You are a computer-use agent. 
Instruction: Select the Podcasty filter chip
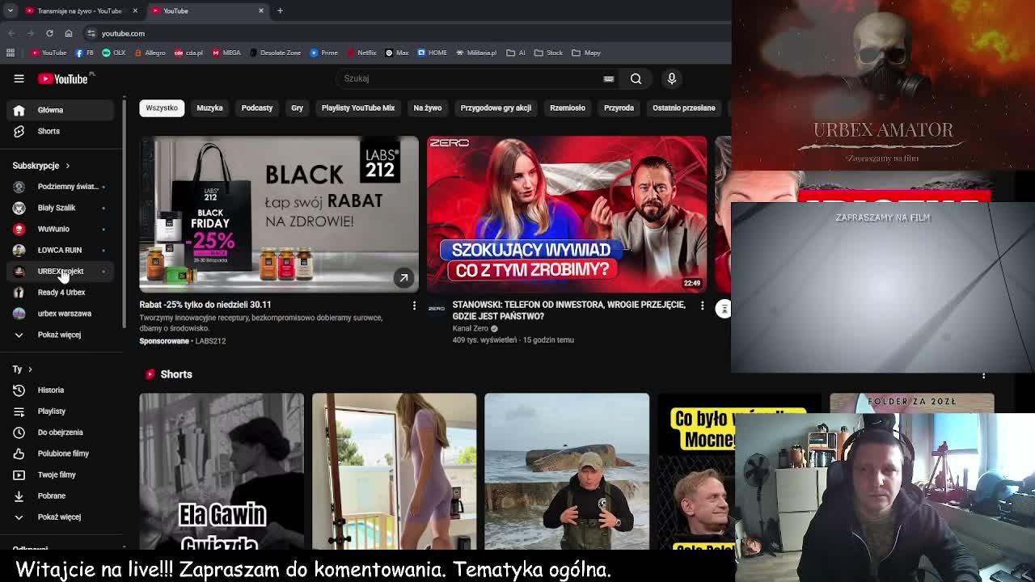coord(256,108)
